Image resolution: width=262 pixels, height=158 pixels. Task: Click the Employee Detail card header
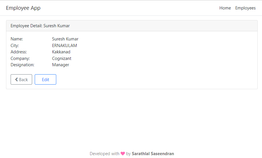40,26
